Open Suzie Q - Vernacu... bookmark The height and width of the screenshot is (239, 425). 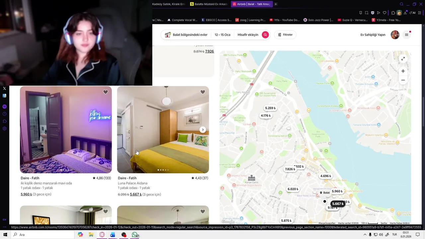(353, 20)
